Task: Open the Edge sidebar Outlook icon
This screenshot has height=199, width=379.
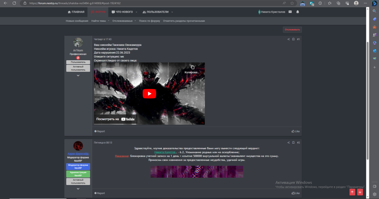Action: coord(374,51)
